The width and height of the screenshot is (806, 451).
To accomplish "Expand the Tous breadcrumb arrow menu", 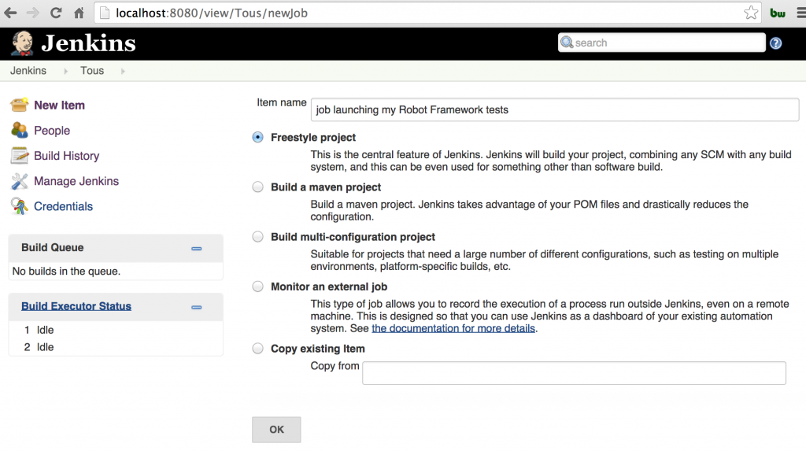I will pyautogui.click(x=123, y=71).
